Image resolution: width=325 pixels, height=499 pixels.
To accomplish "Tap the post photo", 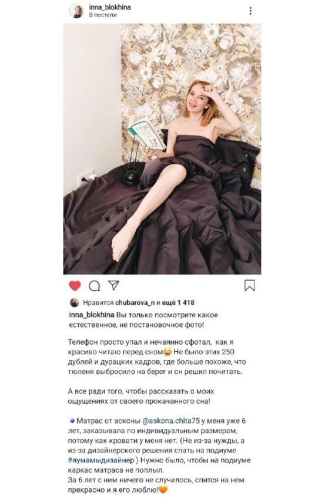I will click(162, 149).
